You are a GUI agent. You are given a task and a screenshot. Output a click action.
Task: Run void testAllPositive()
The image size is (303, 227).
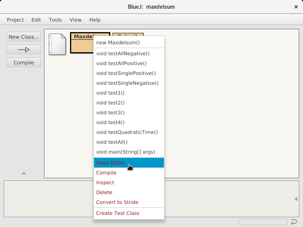129,63
